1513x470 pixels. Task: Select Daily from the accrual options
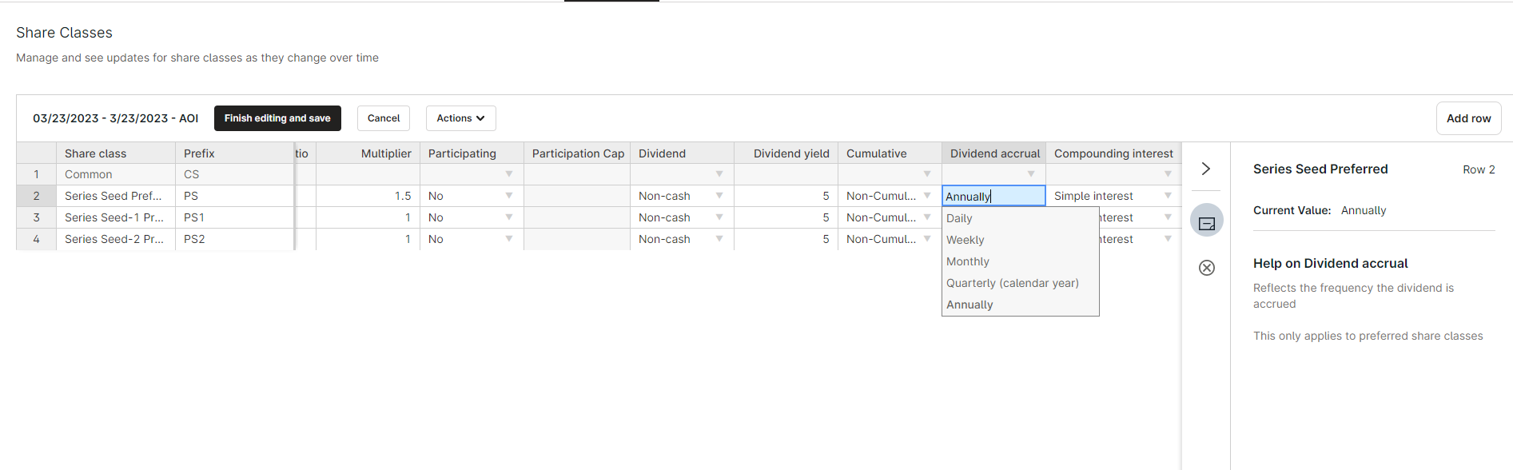(959, 218)
